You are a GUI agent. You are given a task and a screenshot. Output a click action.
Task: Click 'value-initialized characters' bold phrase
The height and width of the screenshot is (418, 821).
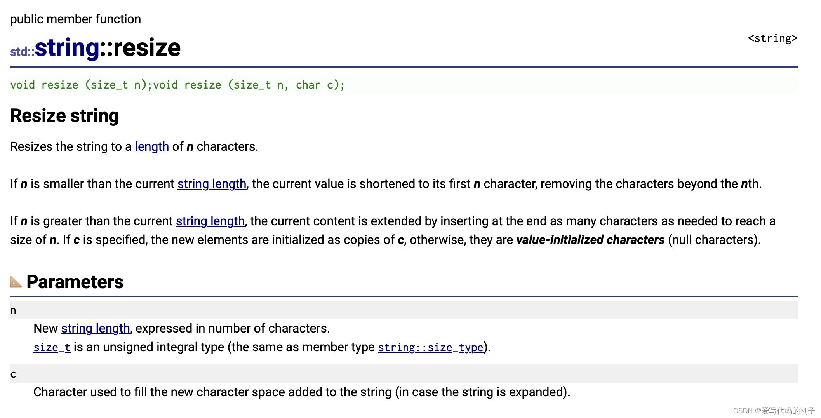click(590, 240)
